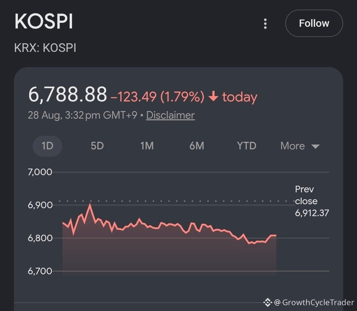This screenshot has width=357, height=311.
Task: Click the GrowthCycleTrader watermark handle
Action: point(314,303)
